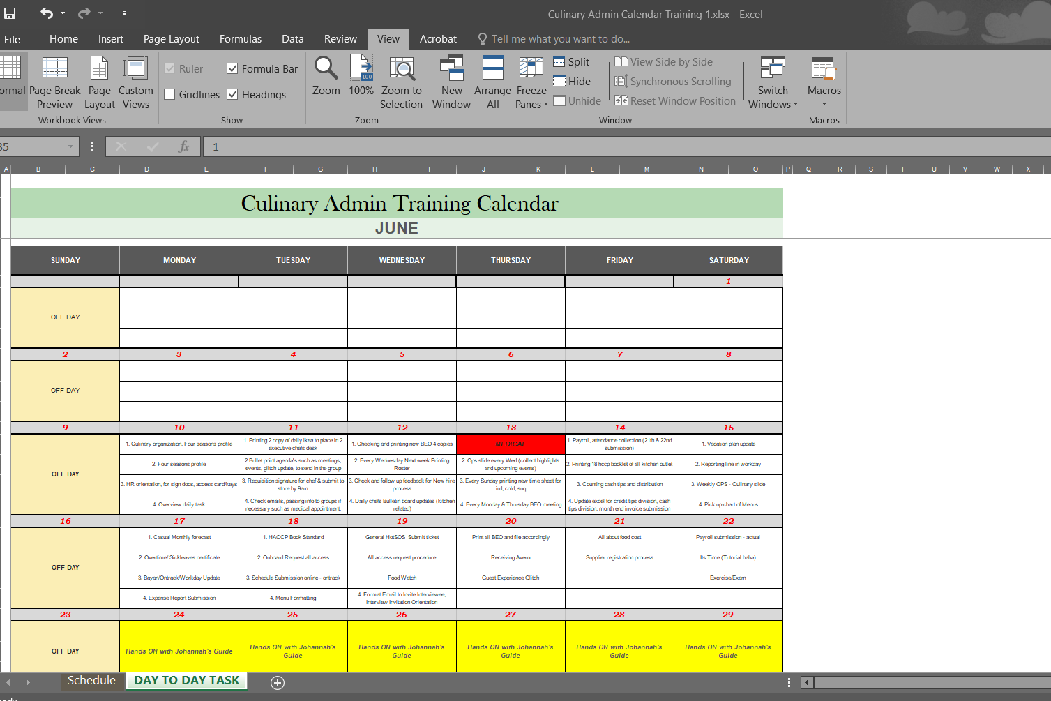Screen dimensions: 1051x701
Task: Toggle the Gridlines checkbox
Action: 169,94
